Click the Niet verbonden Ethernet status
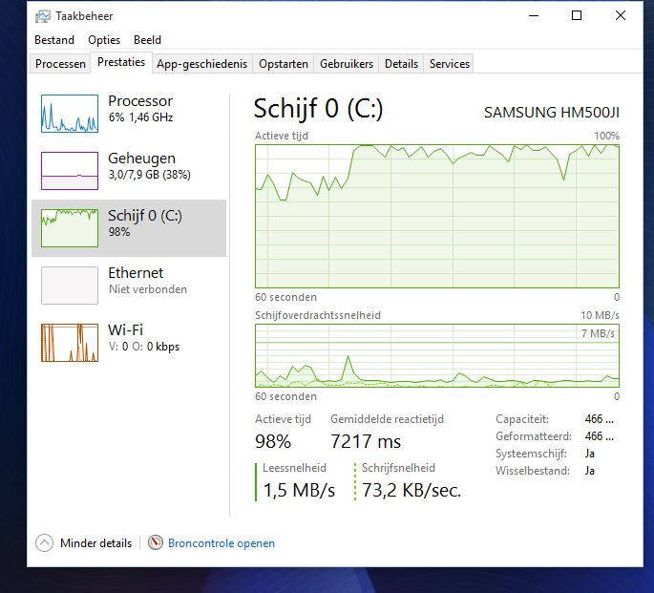This screenshot has height=593, width=654. (x=148, y=289)
